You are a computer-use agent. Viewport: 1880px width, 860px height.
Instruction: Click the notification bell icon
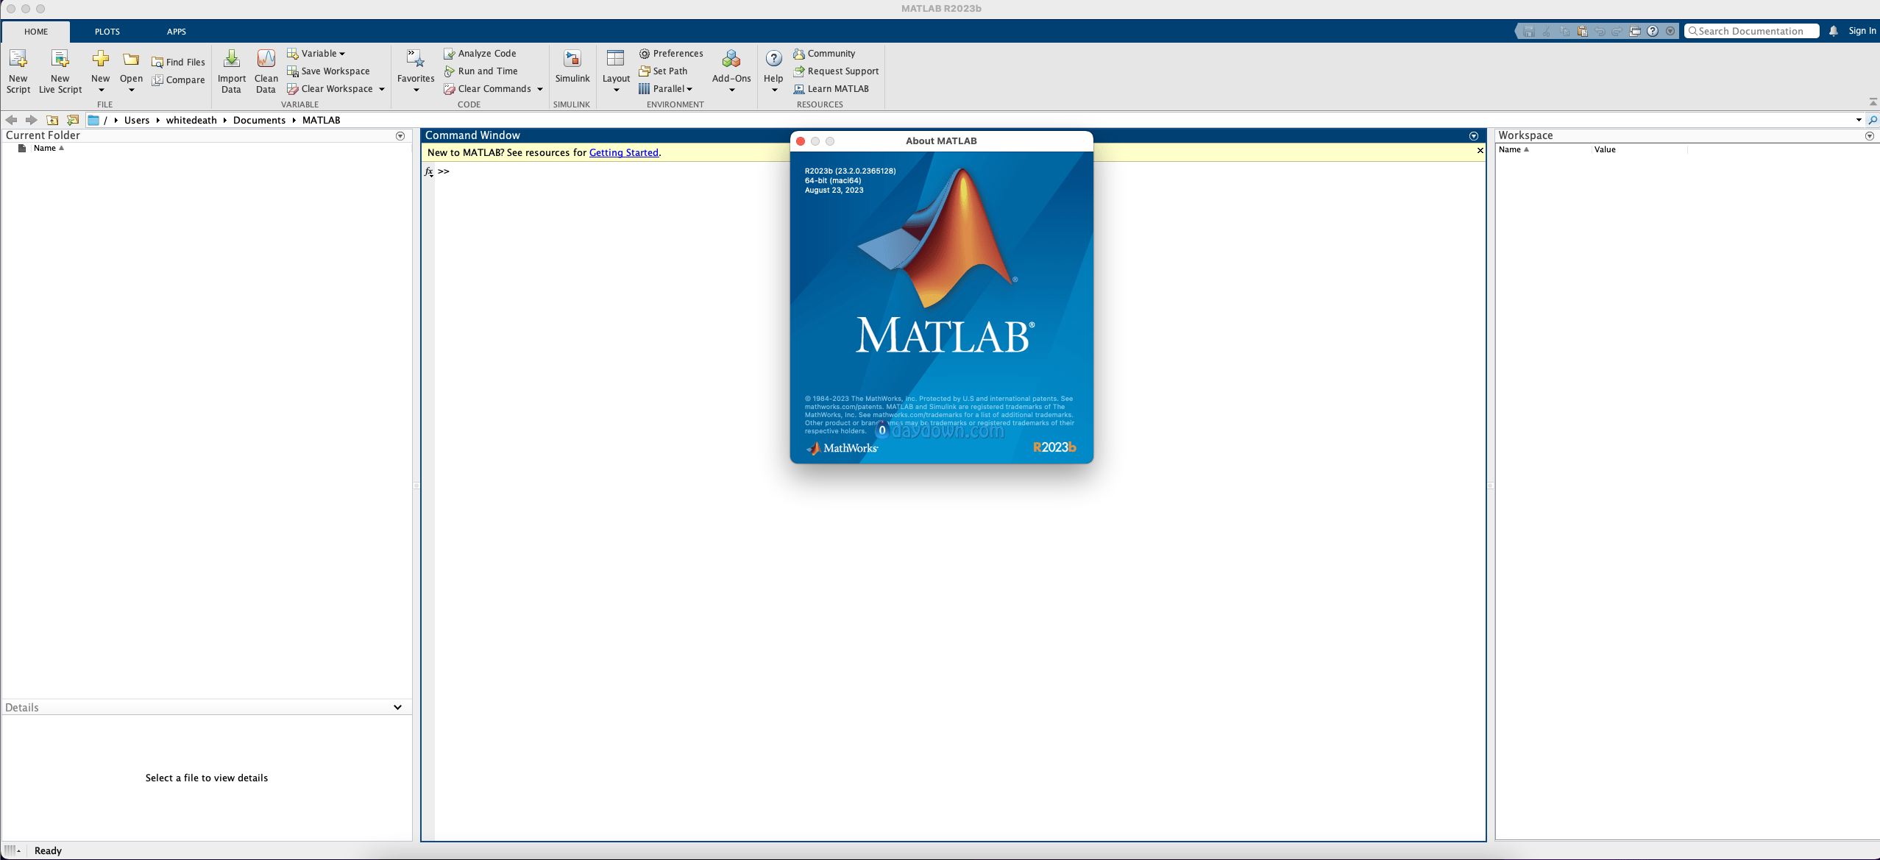point(1833,31)
